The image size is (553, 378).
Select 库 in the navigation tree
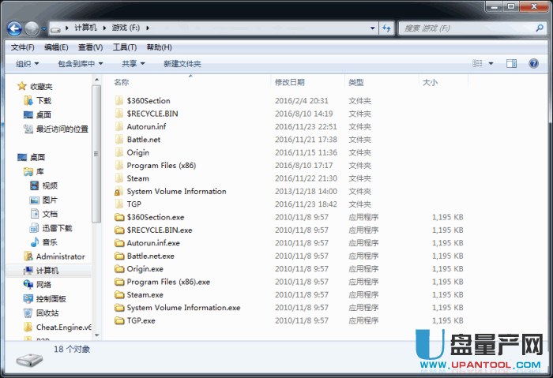coord(34,171)
